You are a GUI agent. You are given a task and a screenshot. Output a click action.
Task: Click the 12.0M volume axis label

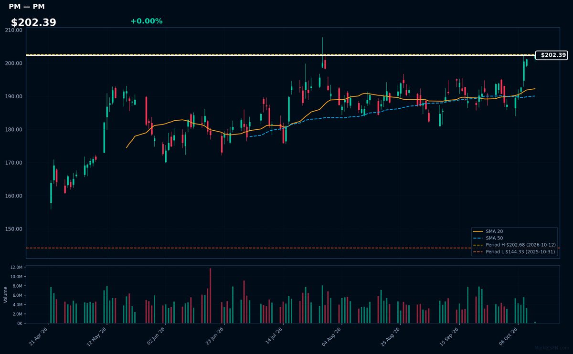coord(16,267)
